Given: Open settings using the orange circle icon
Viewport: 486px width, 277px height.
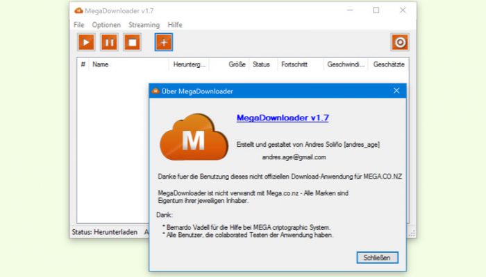Looking at the screenshot, I should (400, 42).
